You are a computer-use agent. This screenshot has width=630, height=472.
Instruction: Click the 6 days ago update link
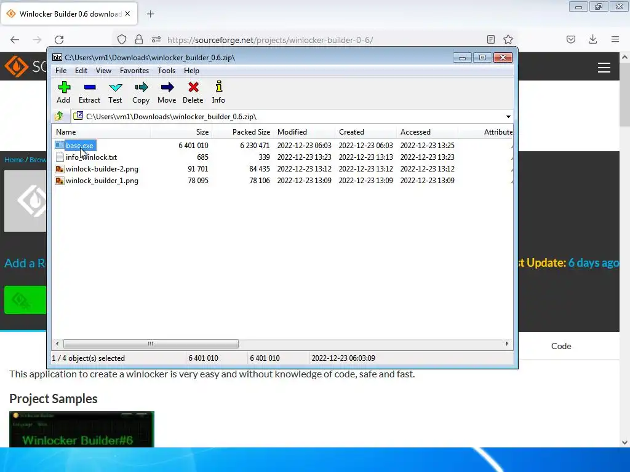click(x=594, y=263)
